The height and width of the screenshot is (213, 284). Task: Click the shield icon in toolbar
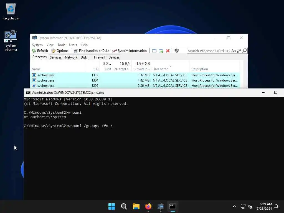[x=177, y=51]
